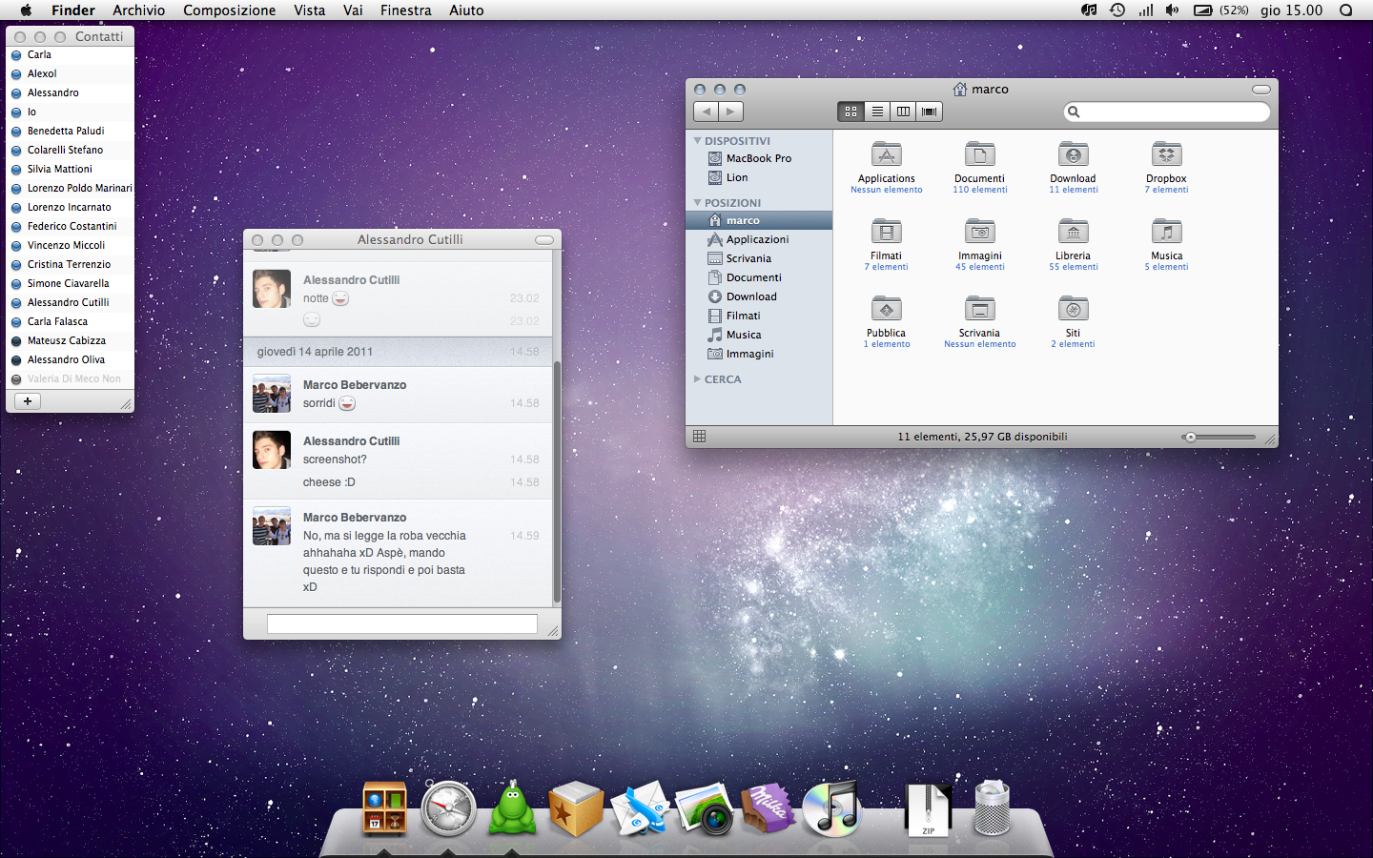Open the Vai menu
Viewport: 1373px width, 858px height.
pyautogui.click(x=353, y=10)
